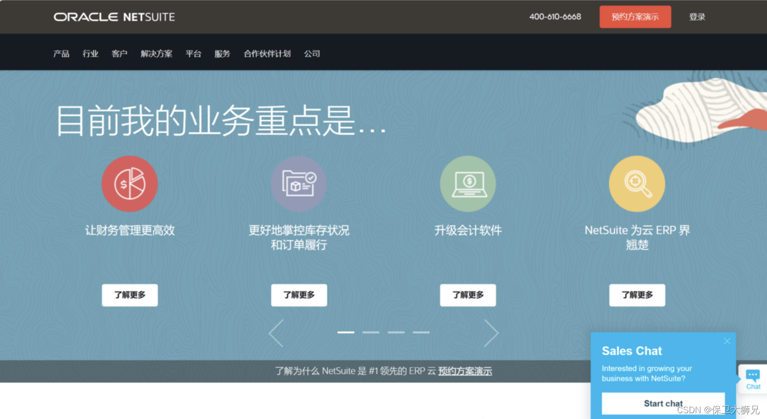Open the 客户 menu
The width and height of the screenshot is (767, 419).
[x=119, y=53]
